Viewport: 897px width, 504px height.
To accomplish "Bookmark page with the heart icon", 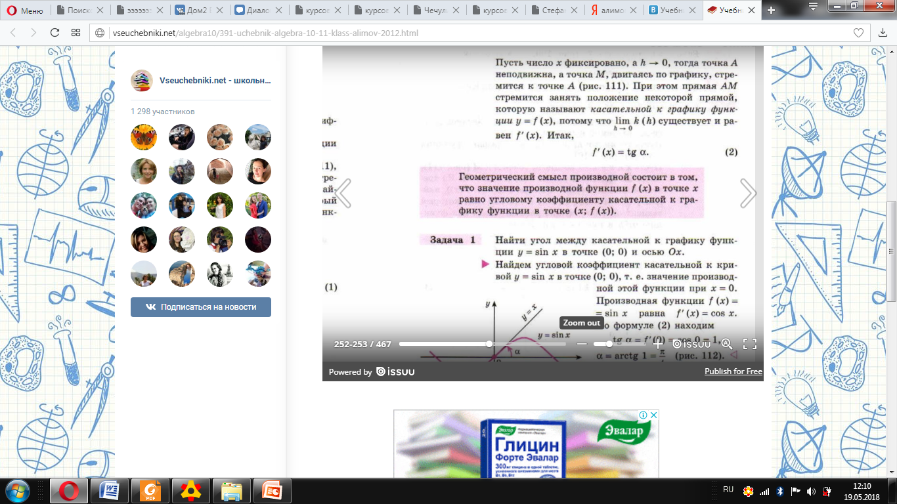I will tap(858, 33).
